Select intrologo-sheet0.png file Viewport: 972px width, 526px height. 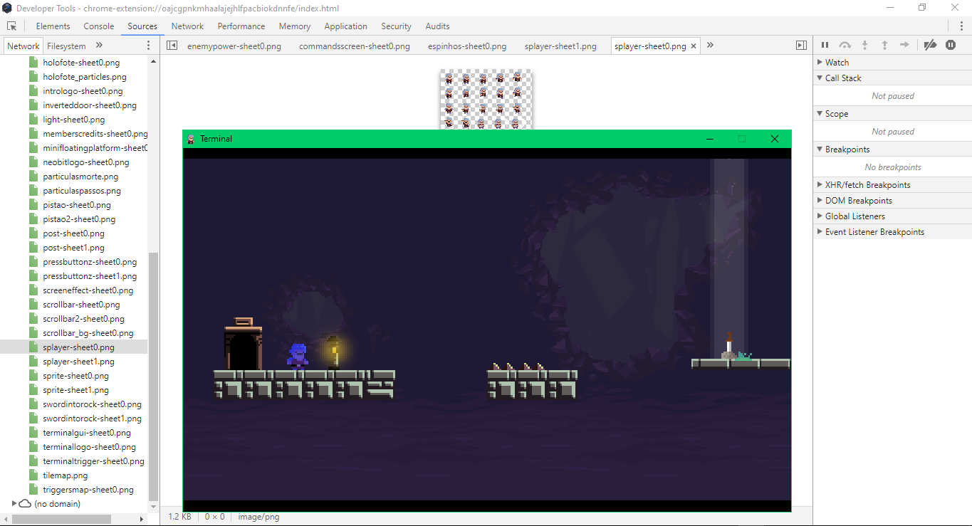click(x=83, y=91)
